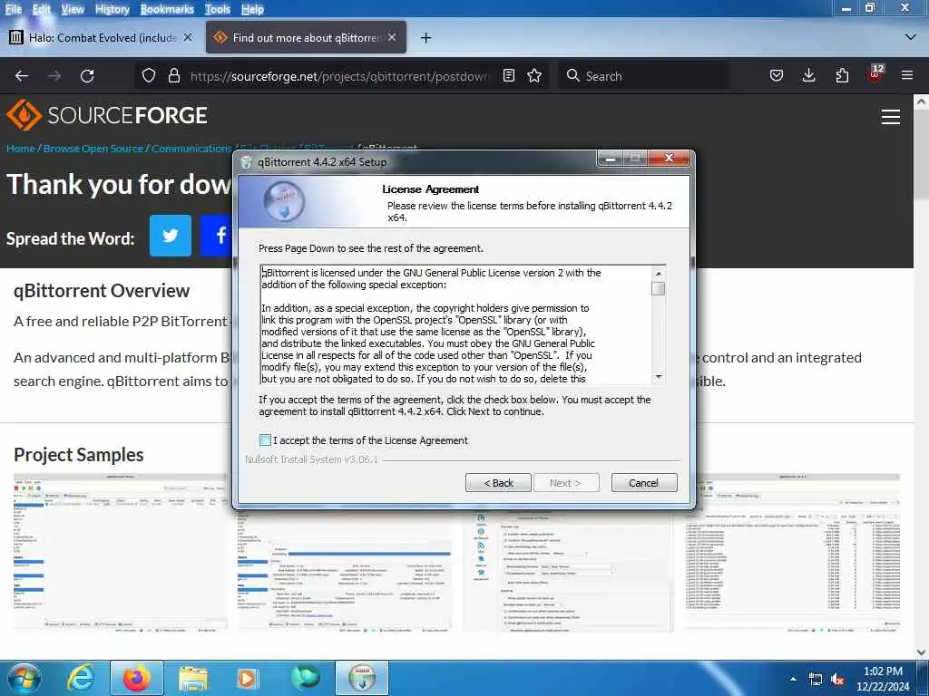Image resolution: width=929 pixels, height=696 pixels.
Task: Open the Firefox File menu
Action: coord(13,9)
